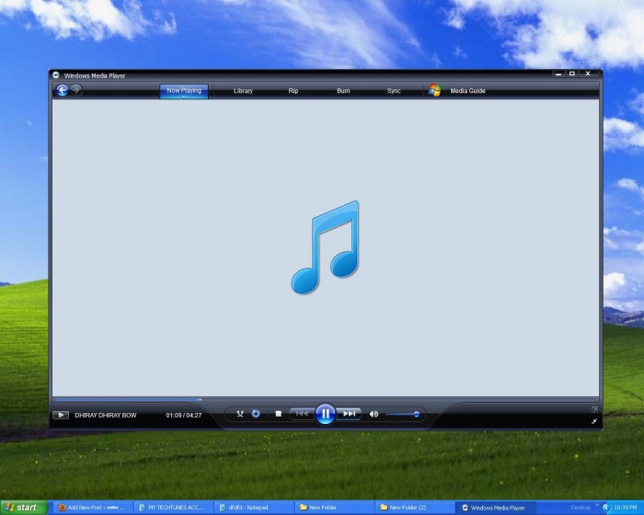The image size is (644, 515).
Task: Open the dfdfd - Notepad taskbar button
Action: pos(255,508)
